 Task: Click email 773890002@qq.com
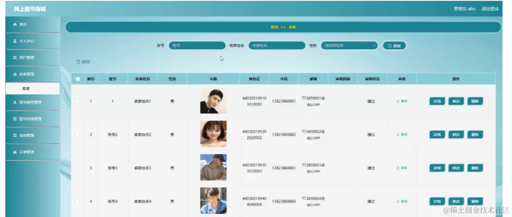pyautogui.click(x=313, y=135)
